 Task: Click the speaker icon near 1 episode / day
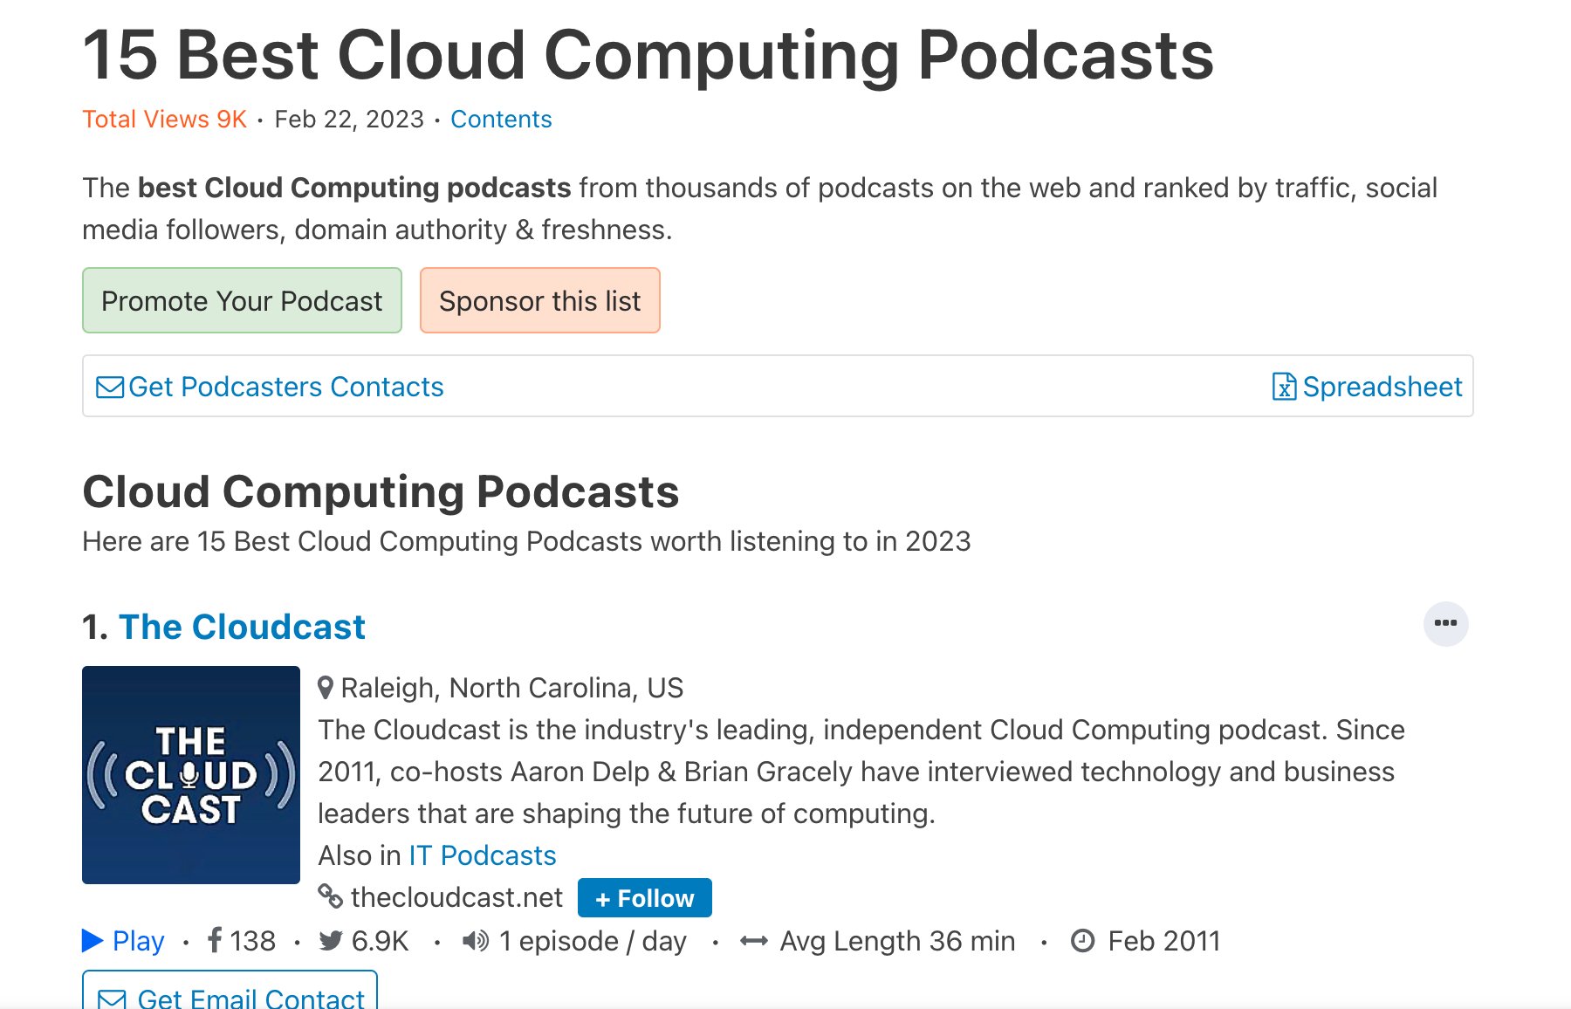(474, 942)
